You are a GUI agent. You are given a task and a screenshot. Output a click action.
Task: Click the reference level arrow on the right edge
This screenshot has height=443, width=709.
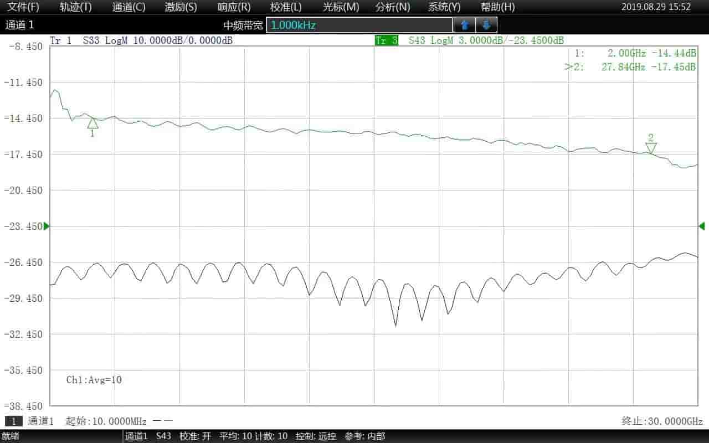702,226
